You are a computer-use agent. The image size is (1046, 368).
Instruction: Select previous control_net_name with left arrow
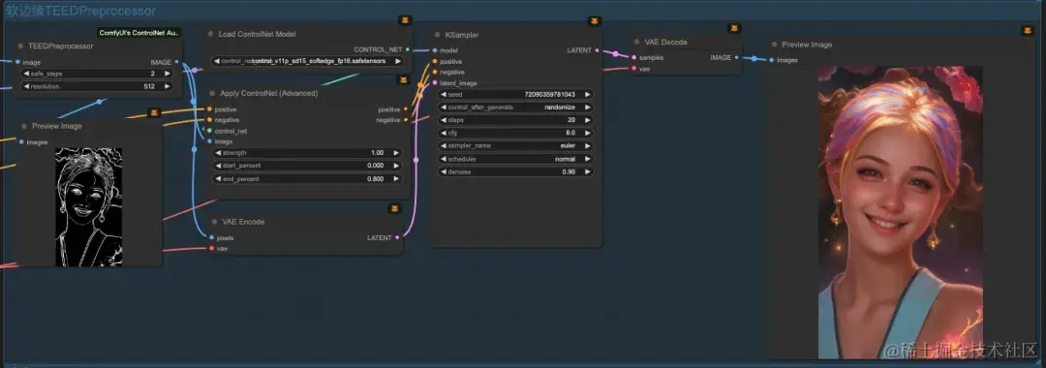point(217,61)
